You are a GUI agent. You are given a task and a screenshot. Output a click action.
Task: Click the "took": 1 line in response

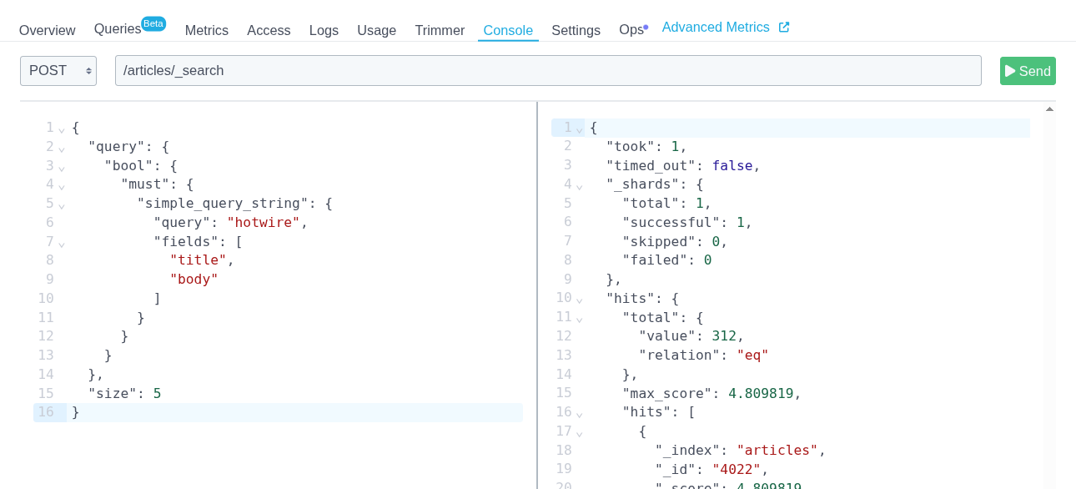coord(646,147)
